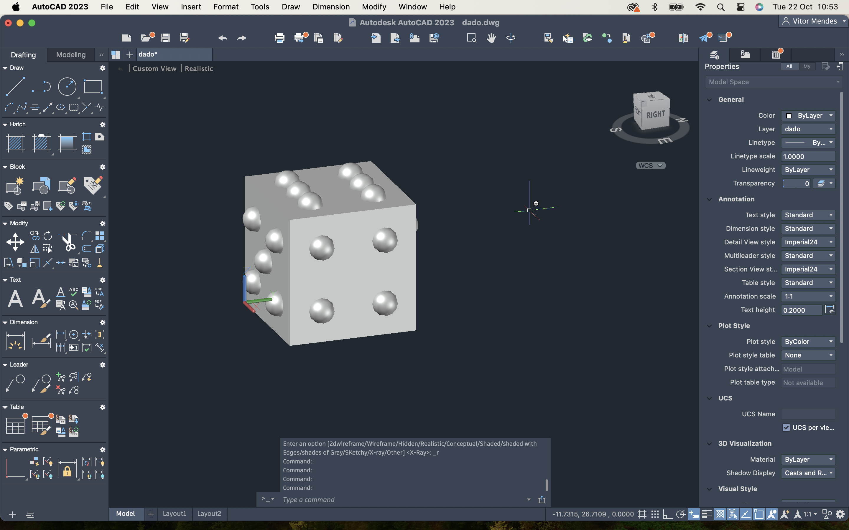Open the Dimension menu
Screen dimensions: 849x530
tap(331, 7)
